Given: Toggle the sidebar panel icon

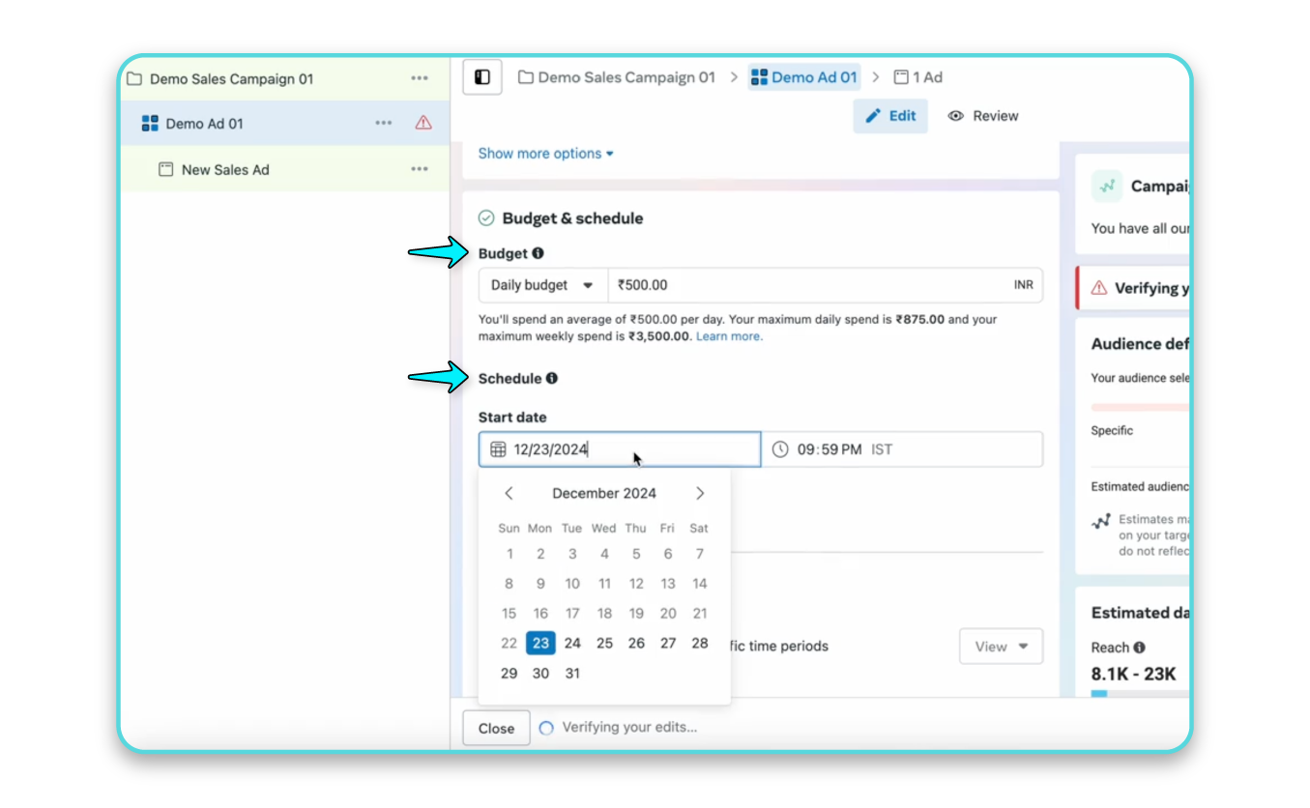Looking at the screenshot, I should tap(482, 77).
